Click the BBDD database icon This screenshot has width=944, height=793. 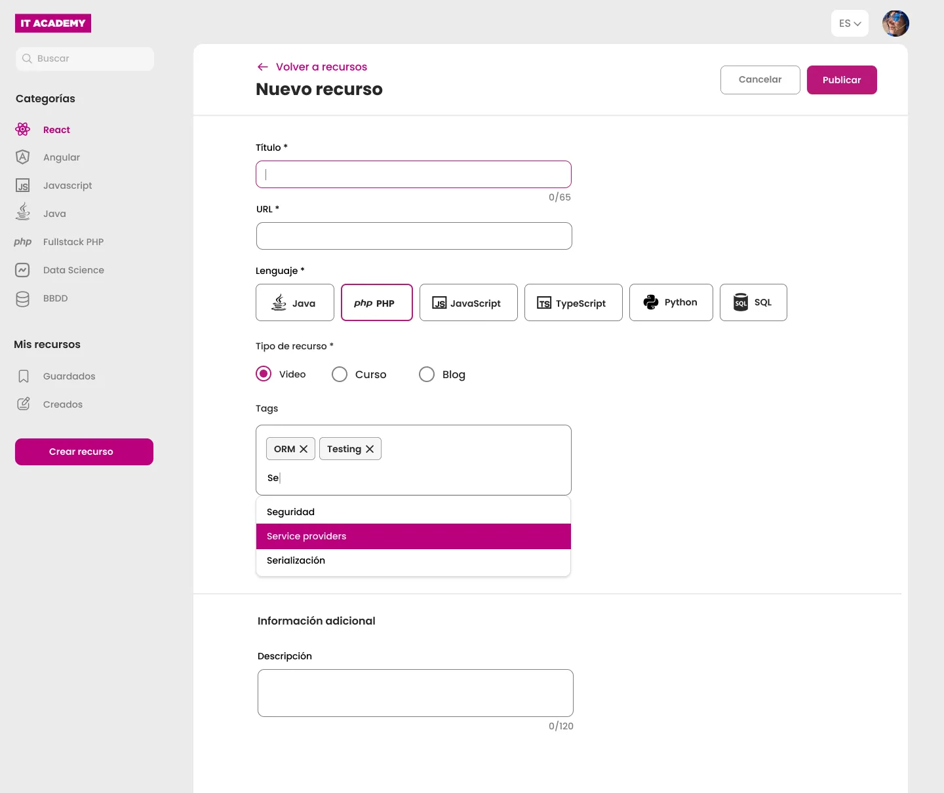tap(23, 299)
